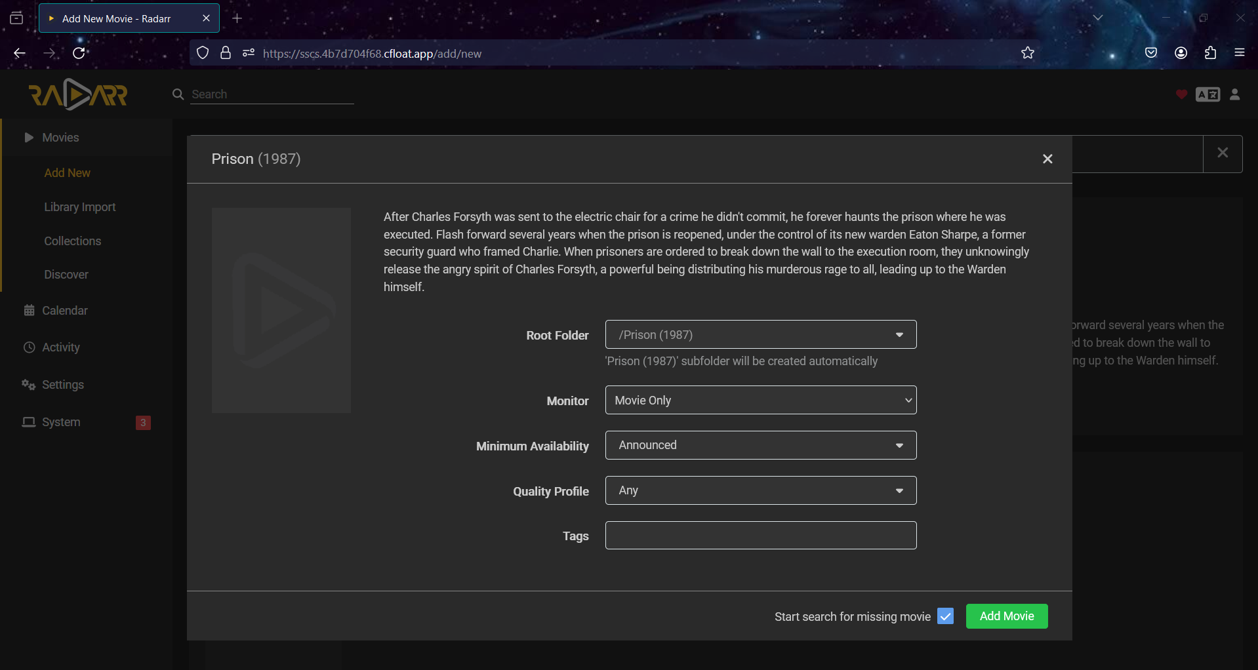
Task: Click the browser back arrow
Action: pyautogui.click(x=20, y=53)
